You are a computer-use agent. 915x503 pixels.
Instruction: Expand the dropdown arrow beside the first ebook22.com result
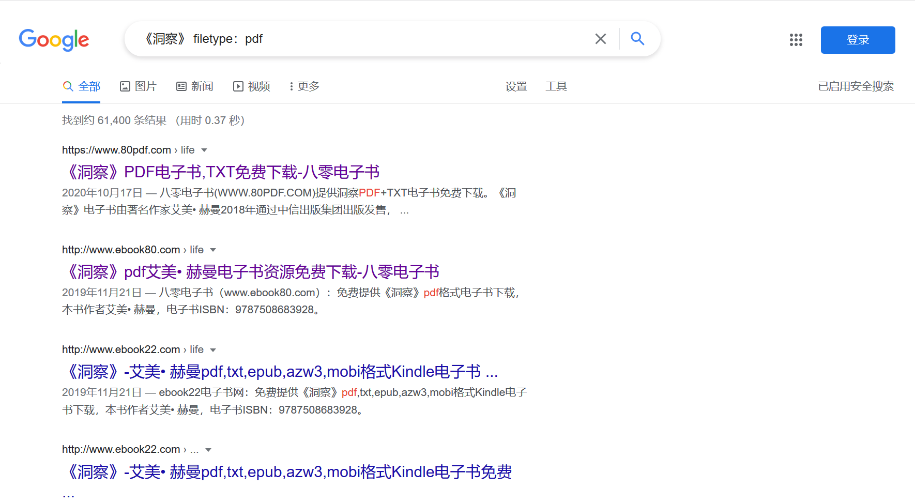coord(214,349)
